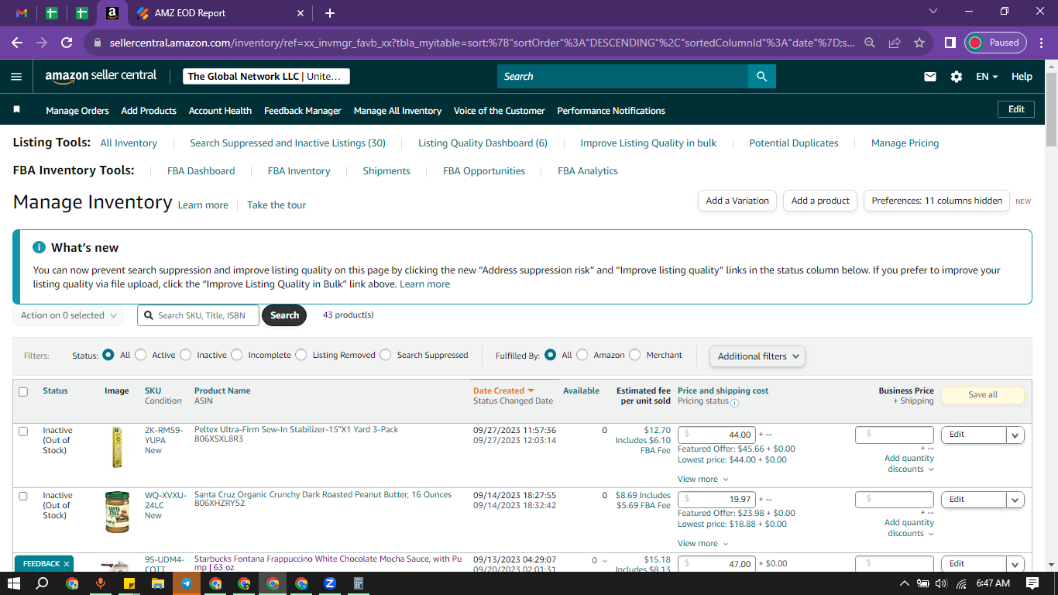Select the 'Listing Removed' status filter

tap(301, 355)
